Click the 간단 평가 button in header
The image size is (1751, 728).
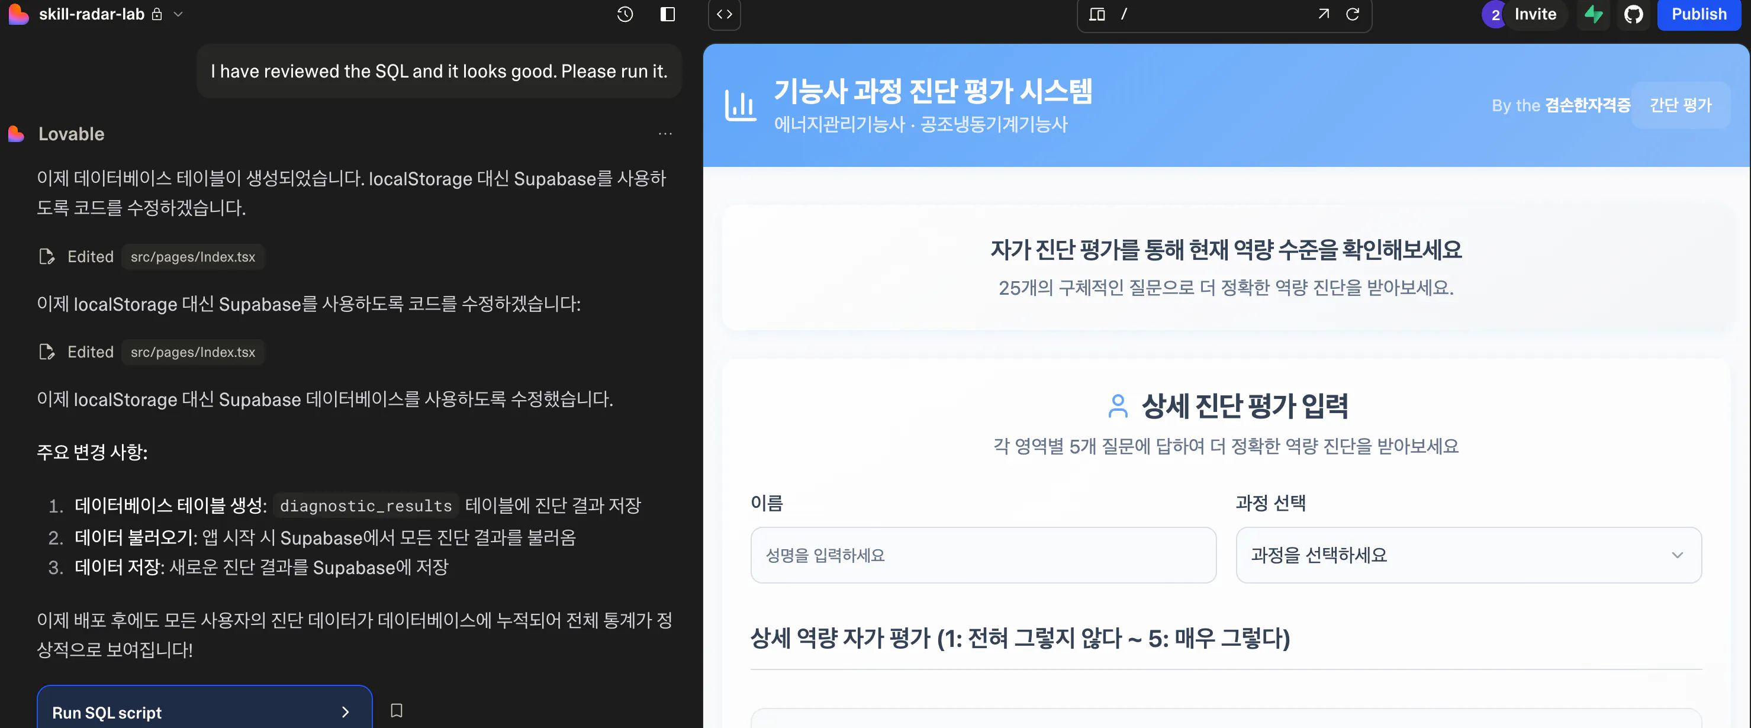click(x=1681, y=105)
